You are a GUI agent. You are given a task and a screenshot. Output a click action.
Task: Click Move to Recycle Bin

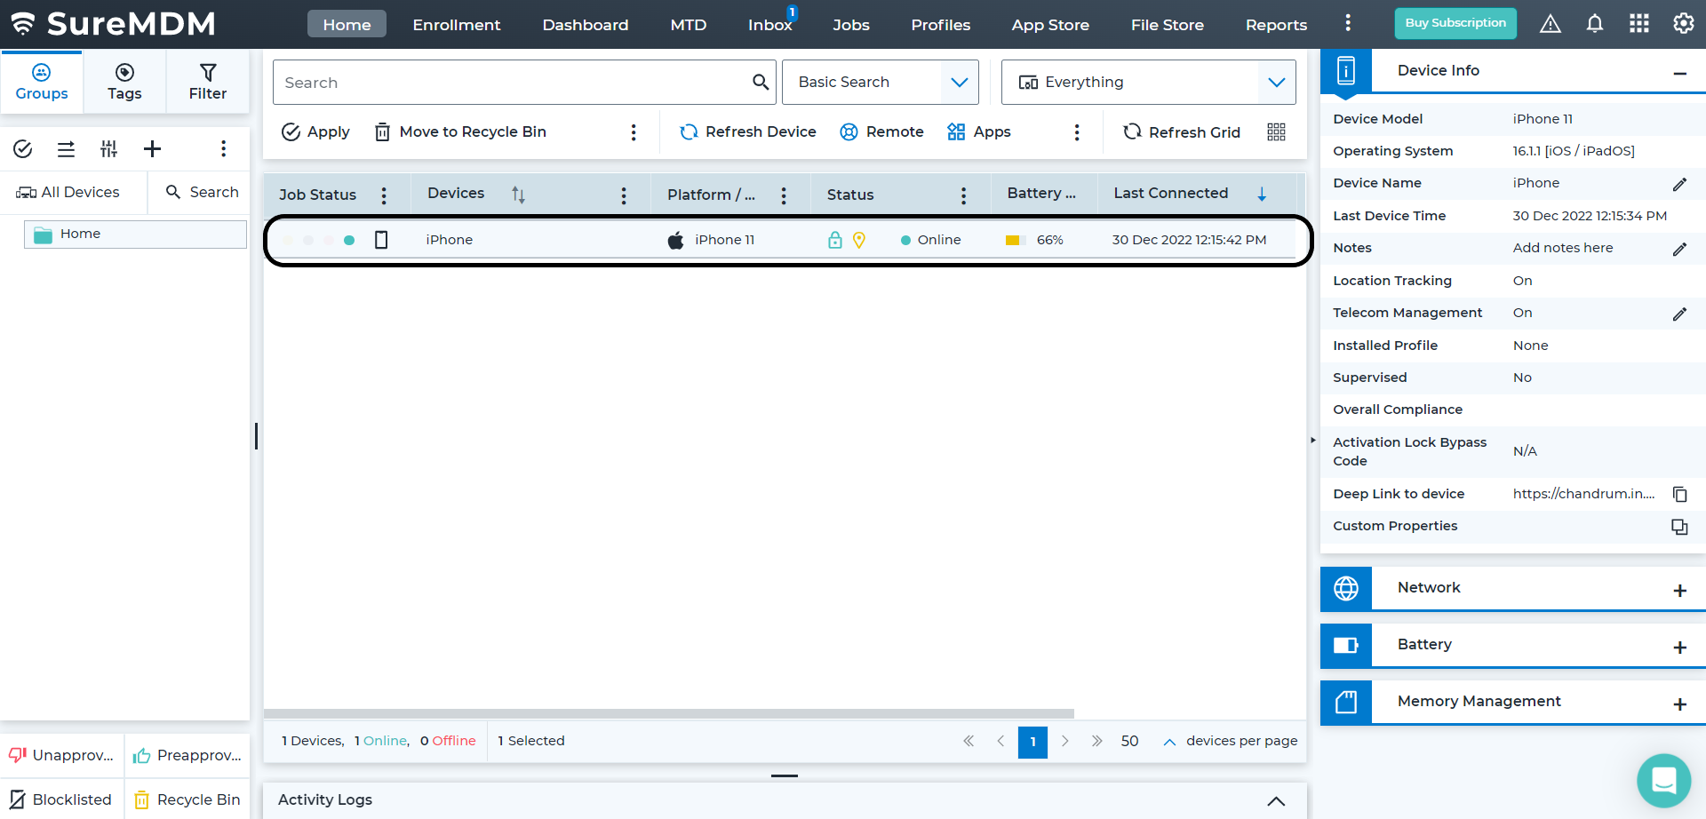[x=460, y=132]
